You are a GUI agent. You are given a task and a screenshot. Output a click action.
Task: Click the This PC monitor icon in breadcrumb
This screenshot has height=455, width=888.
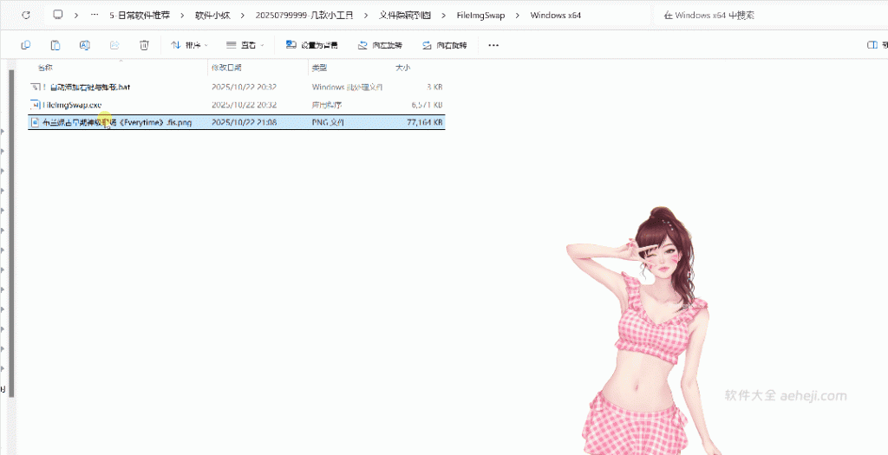point(58,16)
